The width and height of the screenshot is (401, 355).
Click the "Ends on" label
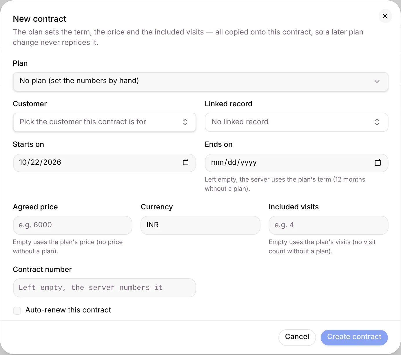click(218, 144)
